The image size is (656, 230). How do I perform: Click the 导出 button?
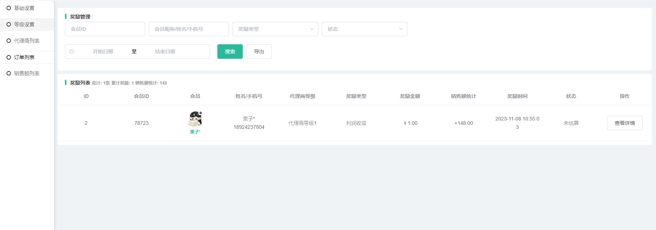coord(259,52)
